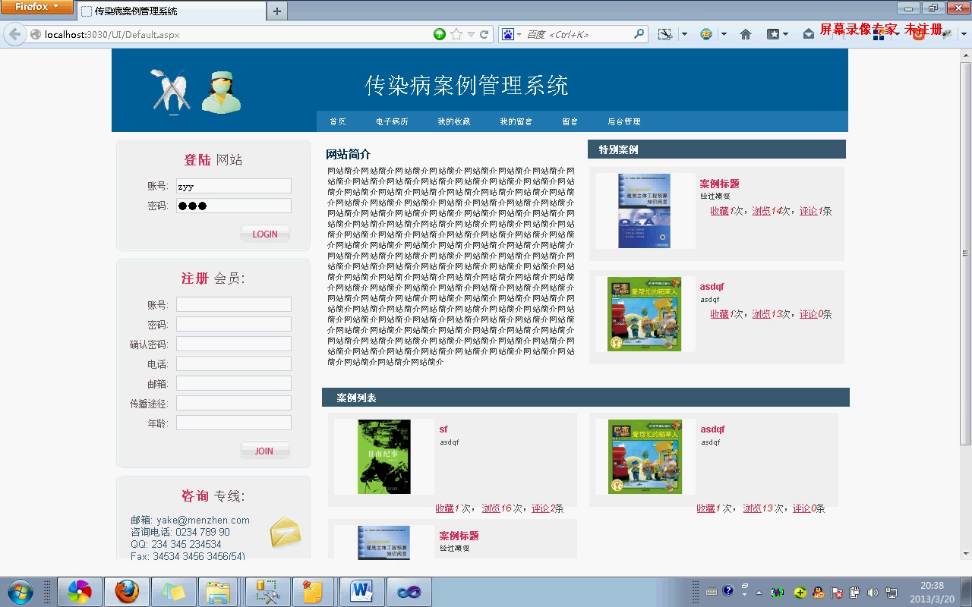Open File Explorer folder taskbar icon
Screen dimensions: 972x607
pyautogui.click(x=219, y=592)
